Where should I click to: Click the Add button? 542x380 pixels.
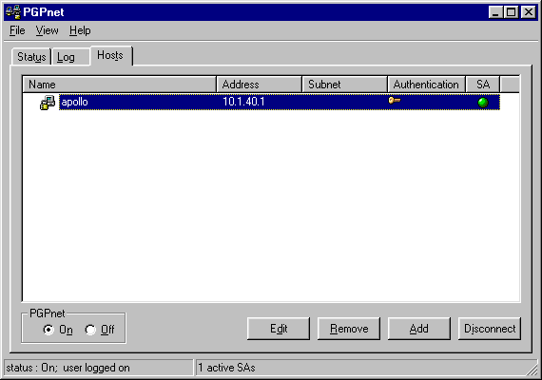click(x=419, y=329)
